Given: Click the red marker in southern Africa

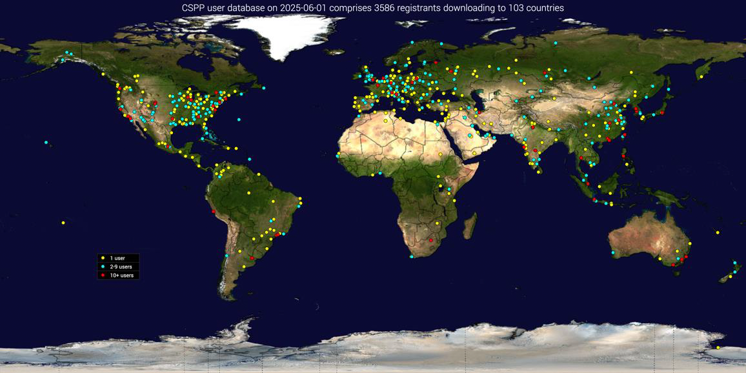Looking at the screenshot, I should pyautogui.click(x=431, y=240).
